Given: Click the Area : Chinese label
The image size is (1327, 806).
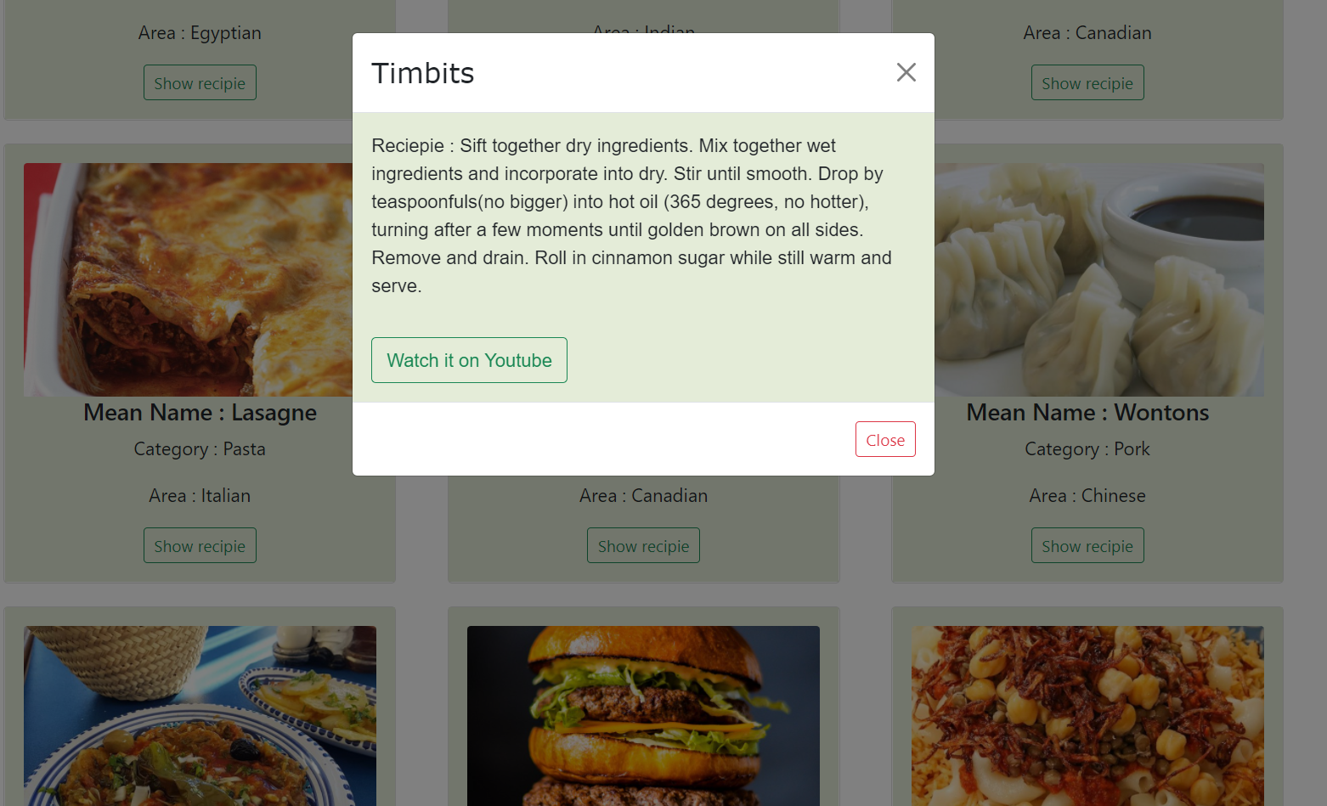Looking at the screenshot, I should click(x=1087, y=495).
